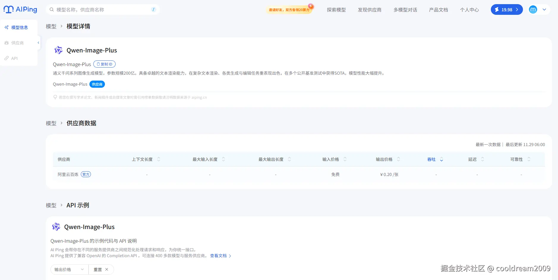Click the 供应商 sidebar icon
Viewport: 558px width, 280px height.
tap(7, 43)
